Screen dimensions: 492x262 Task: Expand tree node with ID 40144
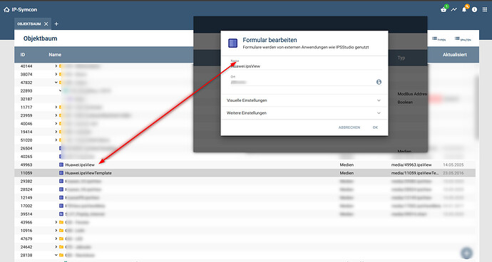coord(56,66)
